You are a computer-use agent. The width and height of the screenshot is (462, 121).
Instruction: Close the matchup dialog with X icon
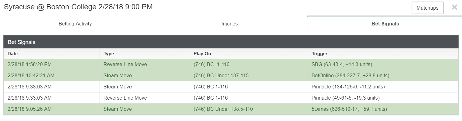click(x=455, y=7)
